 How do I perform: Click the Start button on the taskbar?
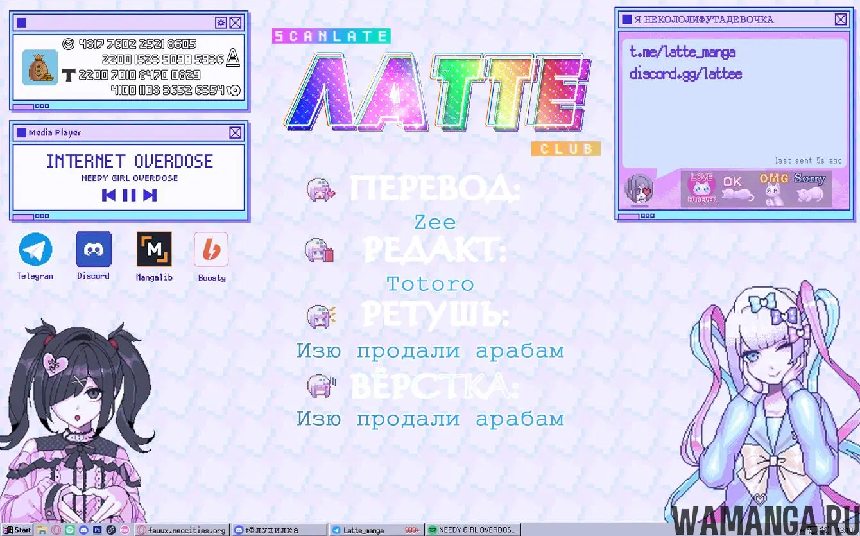tap(17, 530)
